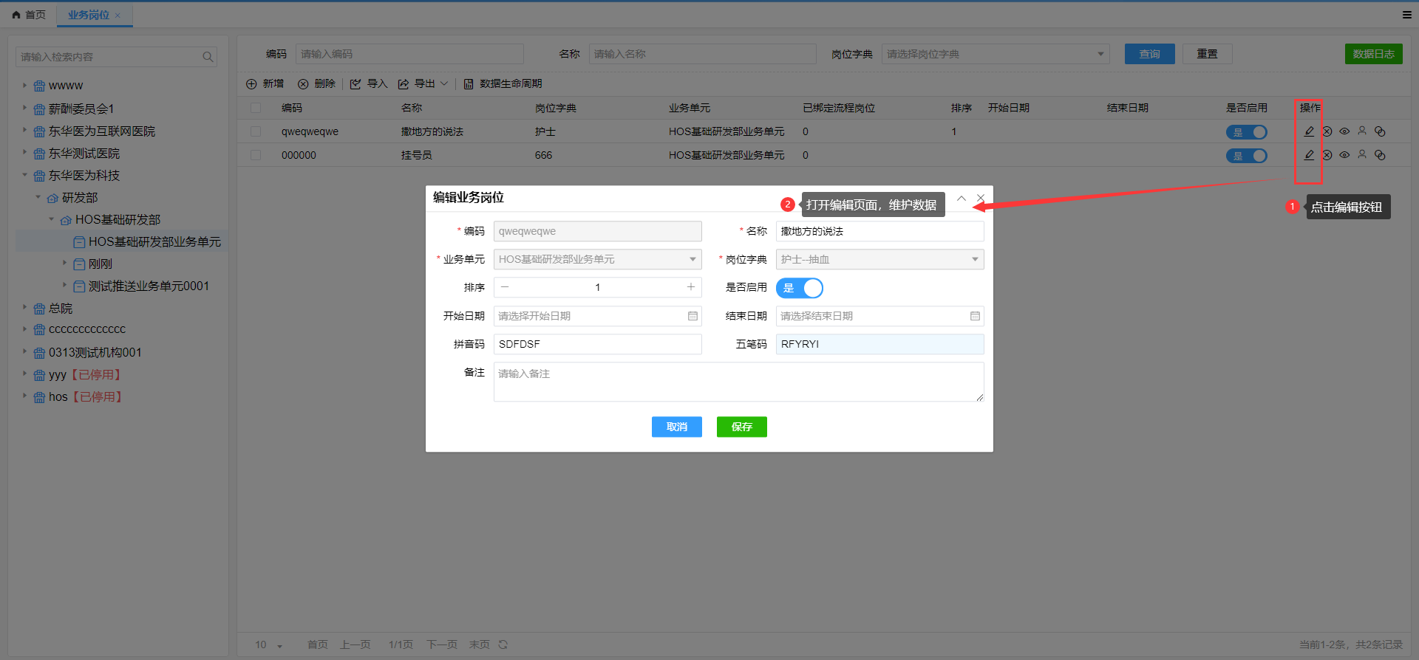Decrease 排序 value with minus button
This screenshot has height=660, width=1419.
point(505,287)
